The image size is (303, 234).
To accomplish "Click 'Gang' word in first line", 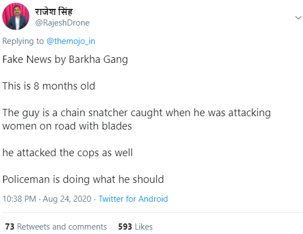I will point(116,59).
